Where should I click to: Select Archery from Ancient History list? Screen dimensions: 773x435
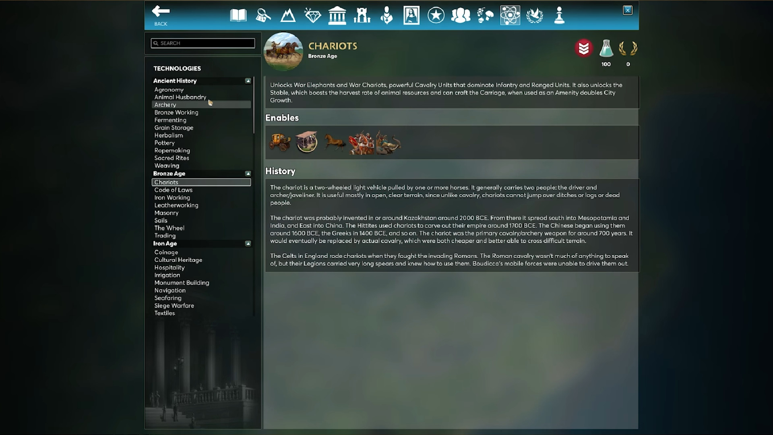click(x=165, y=104)
